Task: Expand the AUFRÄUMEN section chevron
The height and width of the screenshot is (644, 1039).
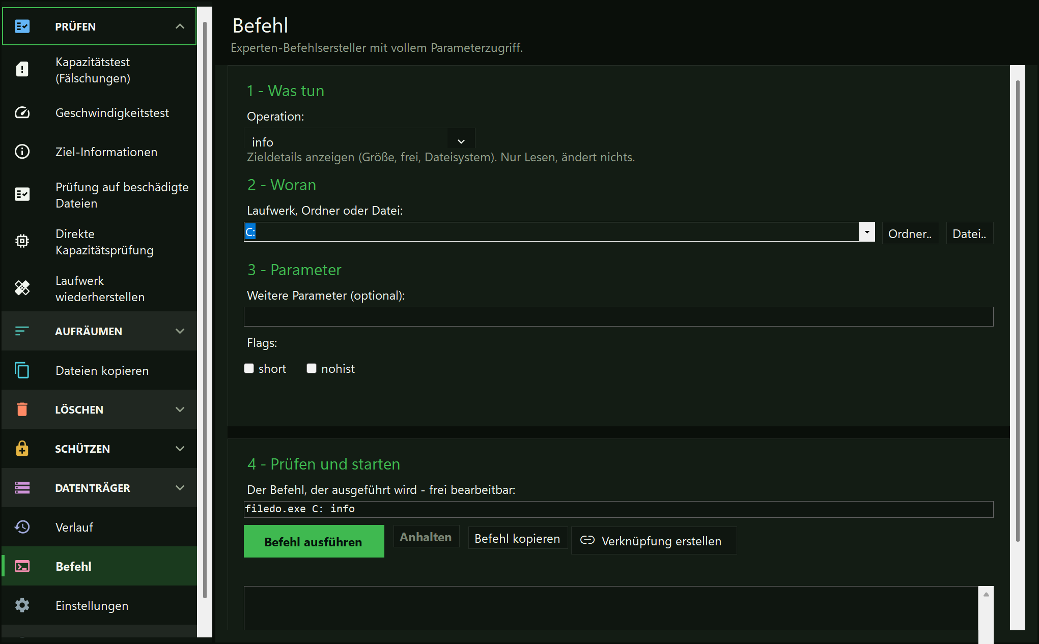Action: [x=180, y=331]
